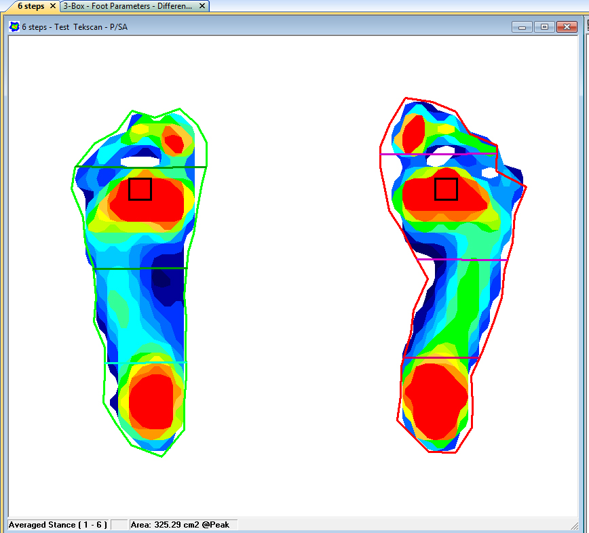
Task: Click the right foot midfoot magenta line
Action: point(462,259)
